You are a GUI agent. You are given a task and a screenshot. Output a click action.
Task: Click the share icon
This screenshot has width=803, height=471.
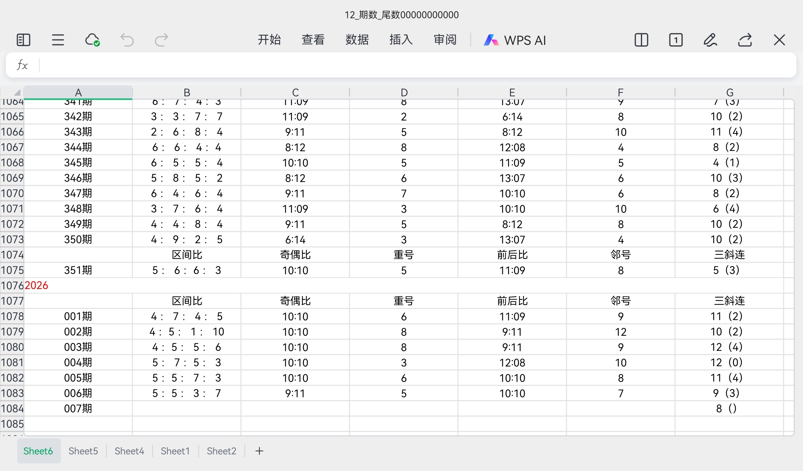(x=745, y=40)
